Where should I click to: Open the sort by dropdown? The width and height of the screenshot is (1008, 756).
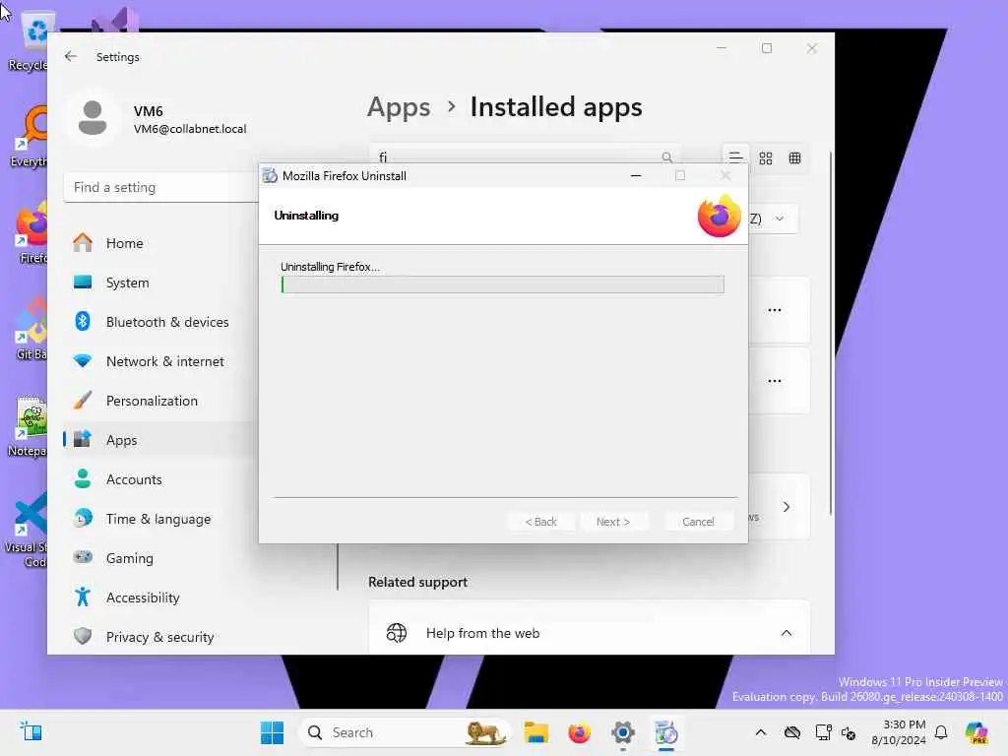(x=774, y=219)
